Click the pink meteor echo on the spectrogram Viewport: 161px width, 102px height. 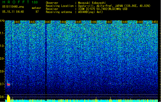[x=8, y=84]
